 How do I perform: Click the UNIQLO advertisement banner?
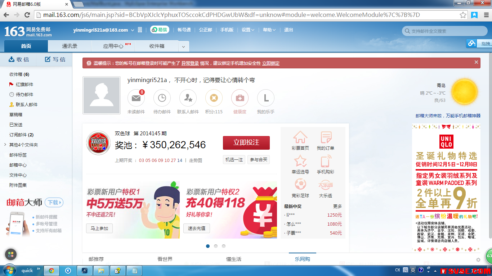click(446, 187)
